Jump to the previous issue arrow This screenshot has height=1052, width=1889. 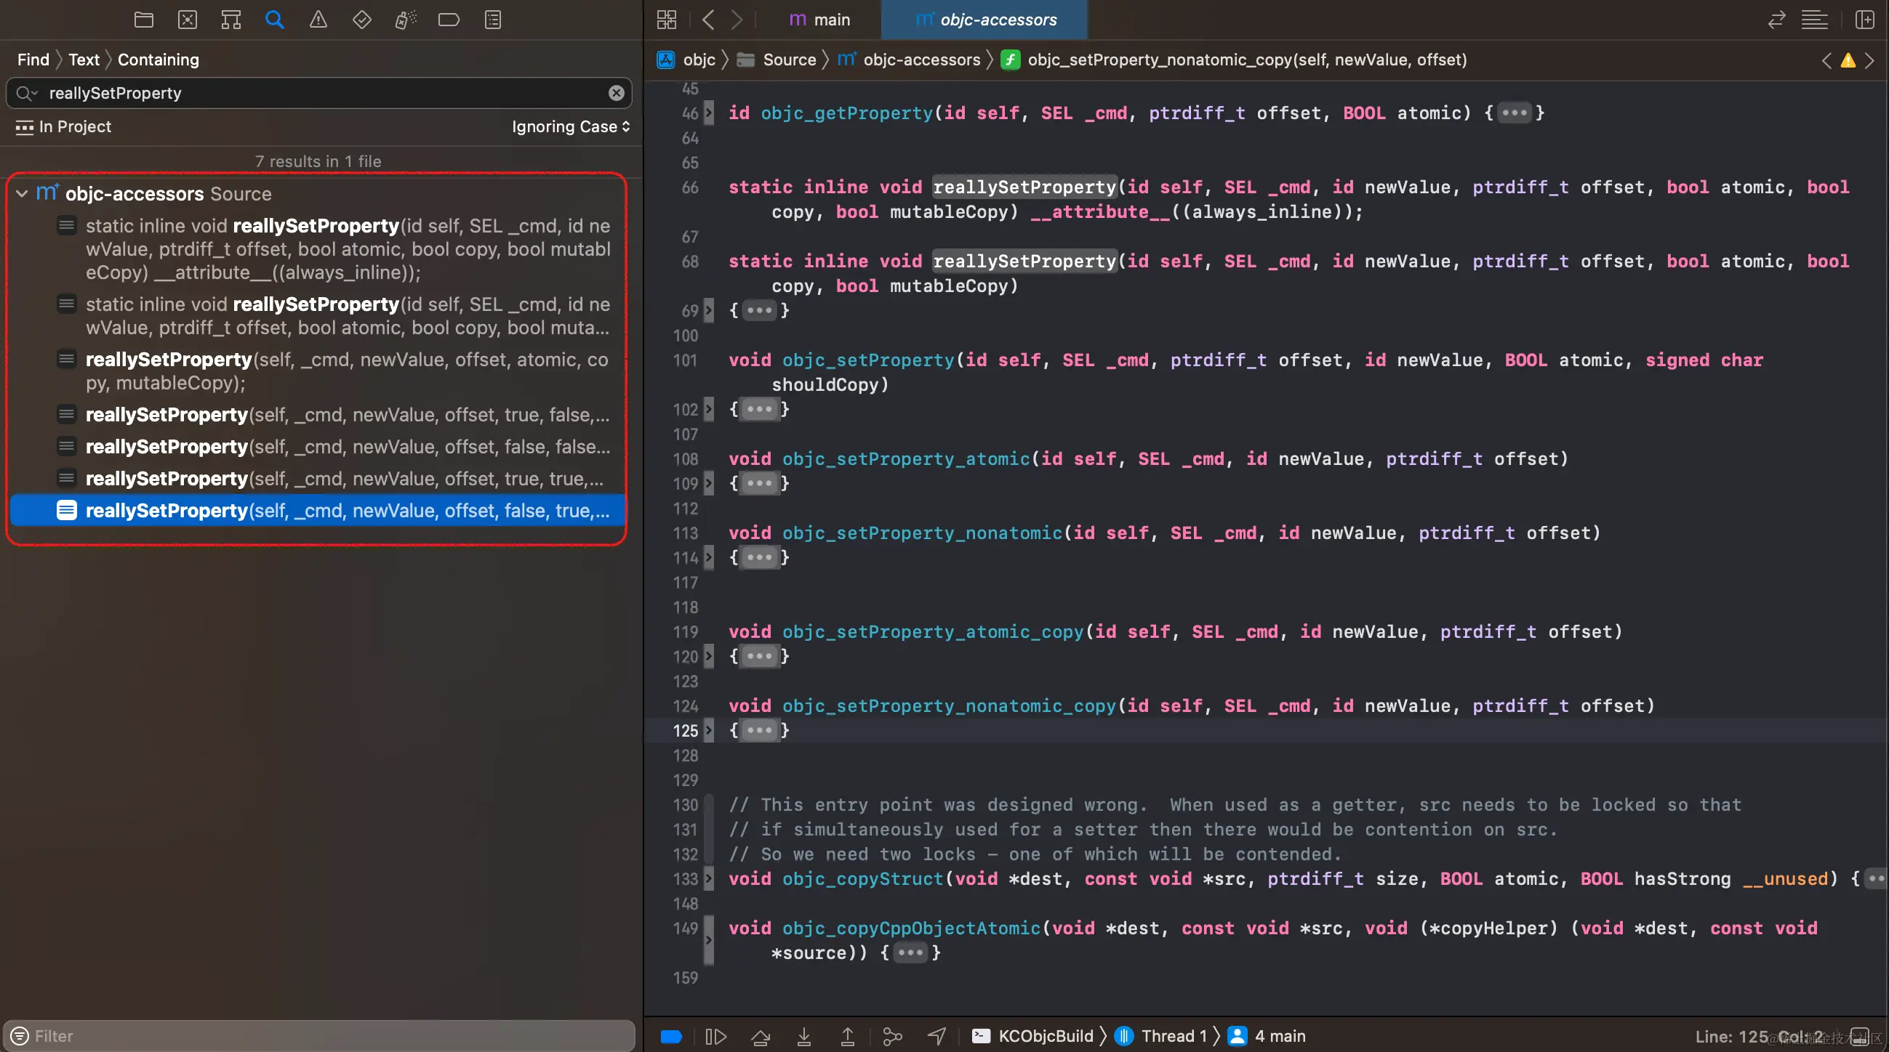point(1826,60)
